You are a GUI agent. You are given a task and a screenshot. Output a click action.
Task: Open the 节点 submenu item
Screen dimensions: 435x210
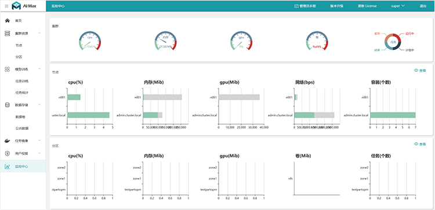19,45
